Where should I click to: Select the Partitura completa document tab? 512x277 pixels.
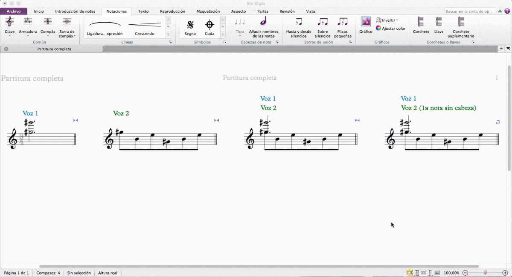54,49
